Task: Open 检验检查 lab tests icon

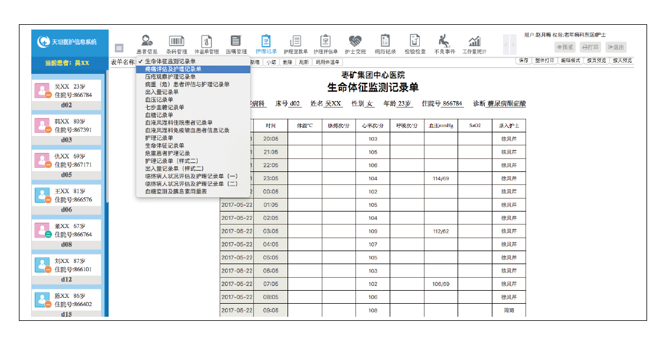Action: [x=415, y=44]
